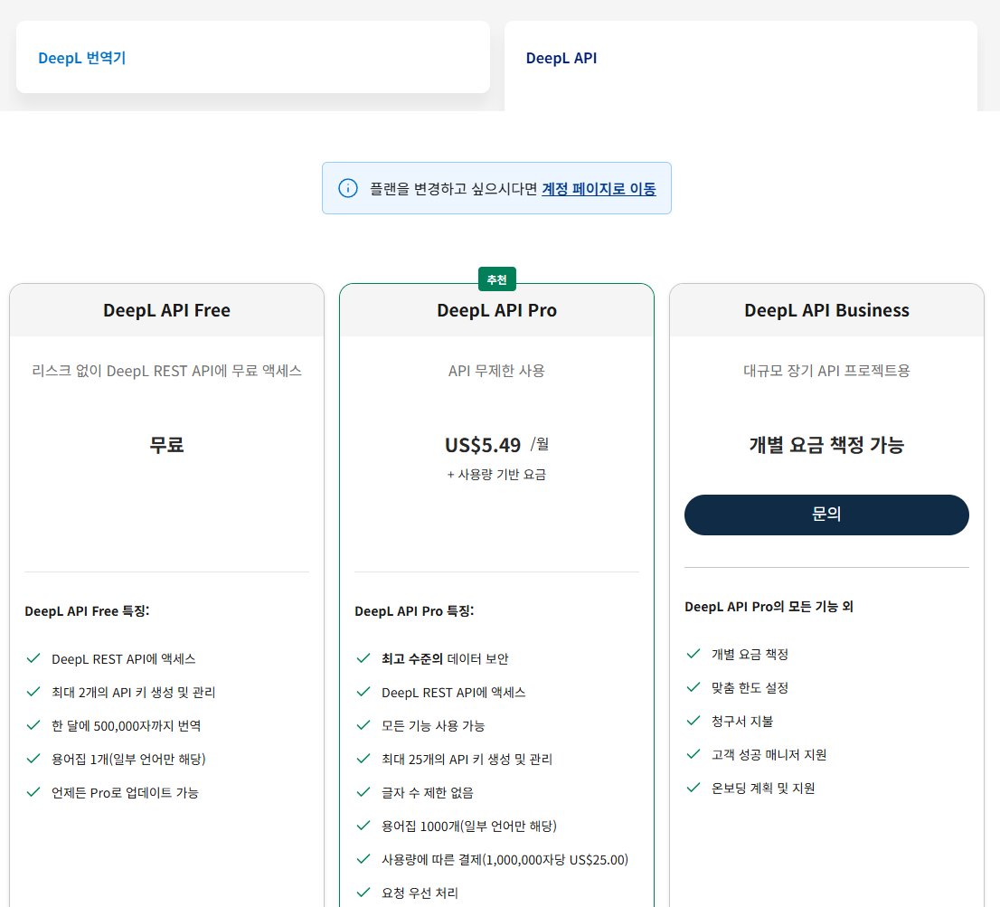Open the 계정 페이지로 이동 link

tap(599, 189)
